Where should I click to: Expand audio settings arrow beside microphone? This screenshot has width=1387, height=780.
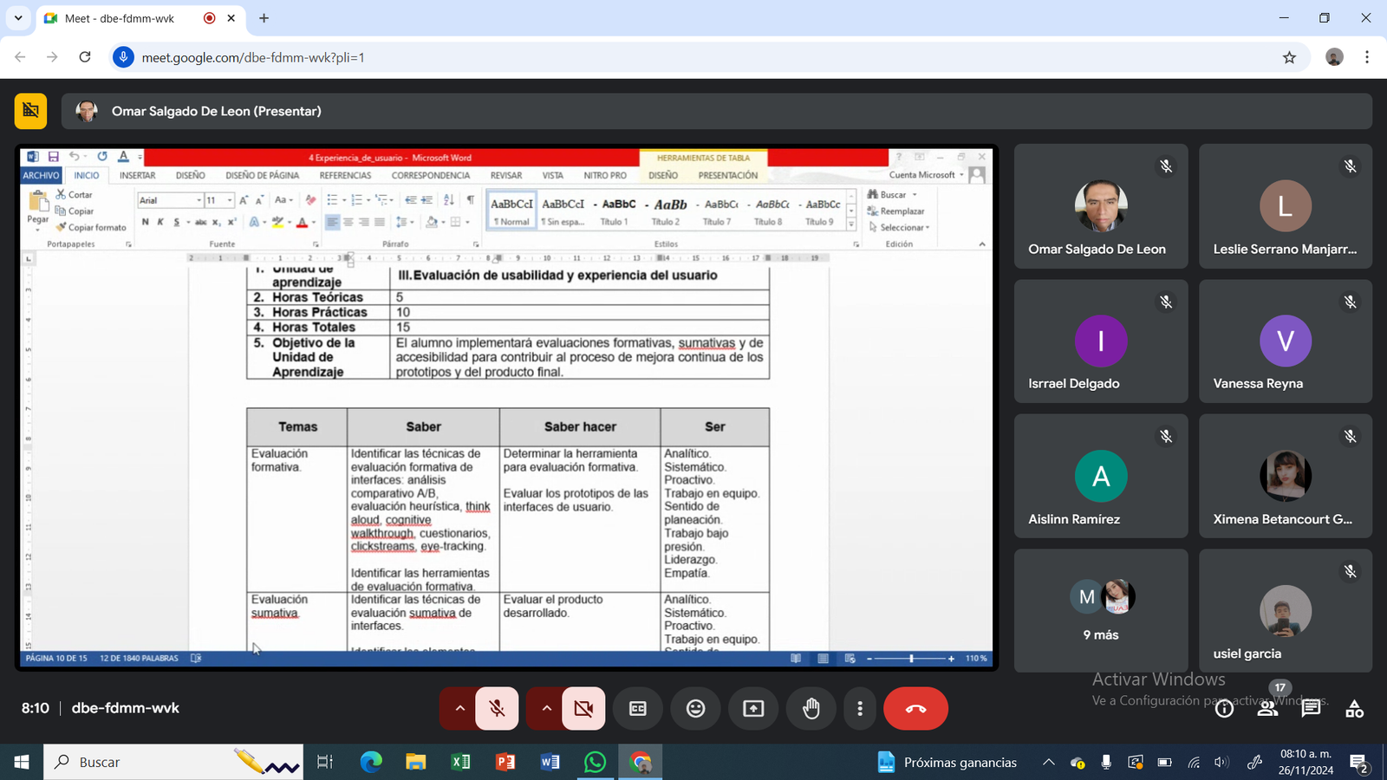tap(459, 708)
